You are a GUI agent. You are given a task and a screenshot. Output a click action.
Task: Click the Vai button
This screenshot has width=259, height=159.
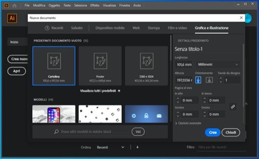(x=138, y=131)
